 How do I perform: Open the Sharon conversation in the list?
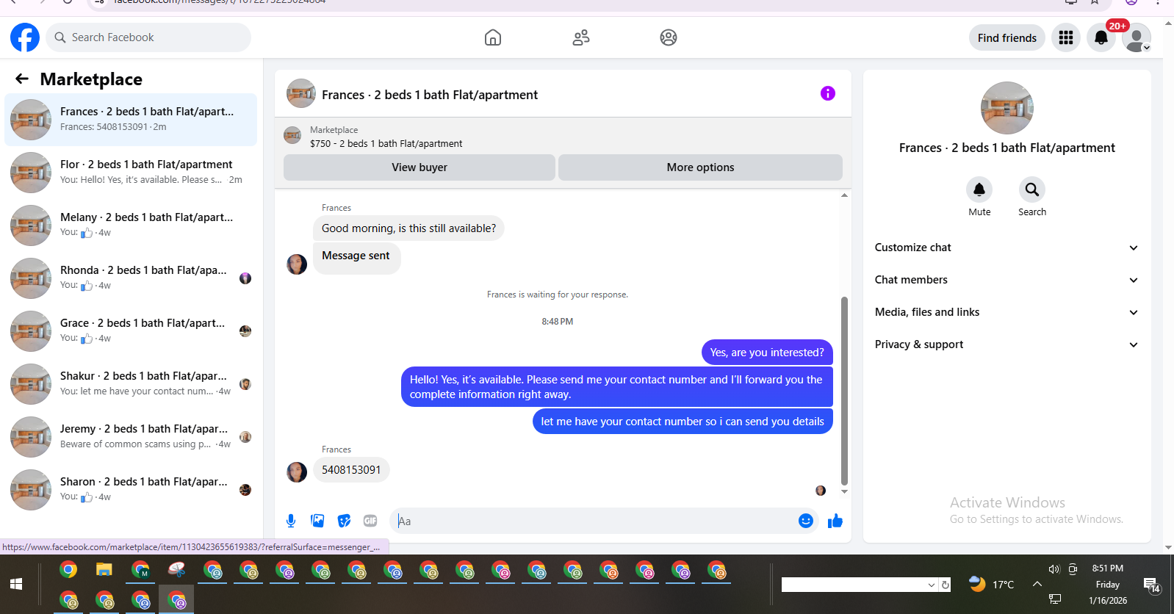click(x=131, y=490)
